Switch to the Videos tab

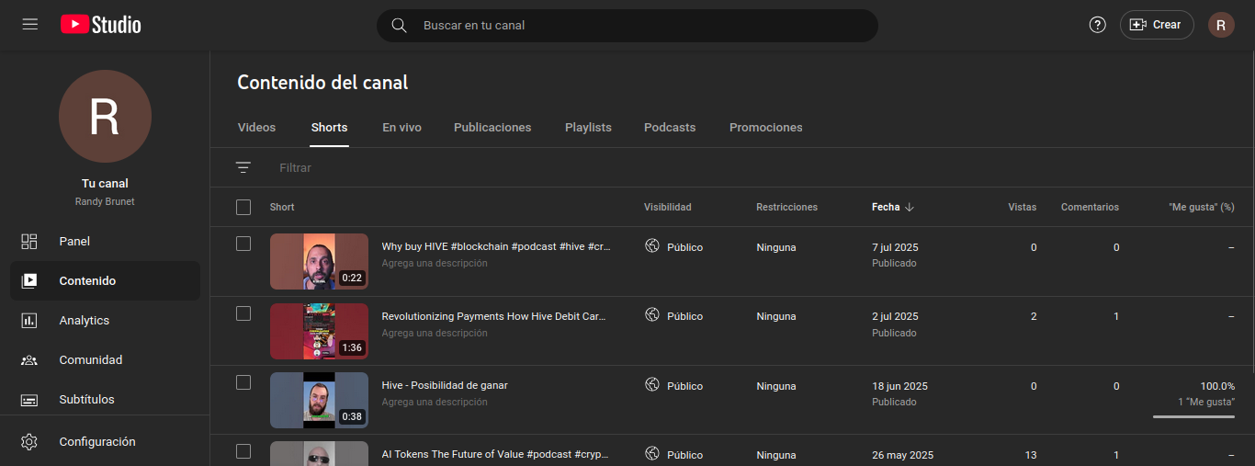[256, 127]
